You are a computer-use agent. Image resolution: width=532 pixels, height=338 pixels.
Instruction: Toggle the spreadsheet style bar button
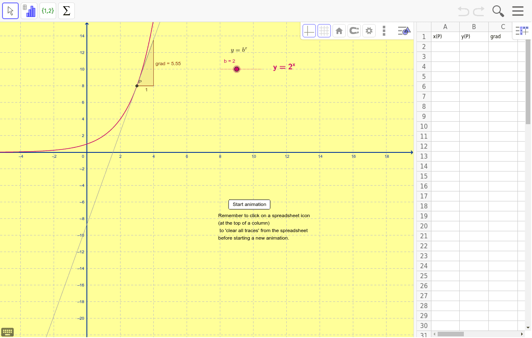522,31
